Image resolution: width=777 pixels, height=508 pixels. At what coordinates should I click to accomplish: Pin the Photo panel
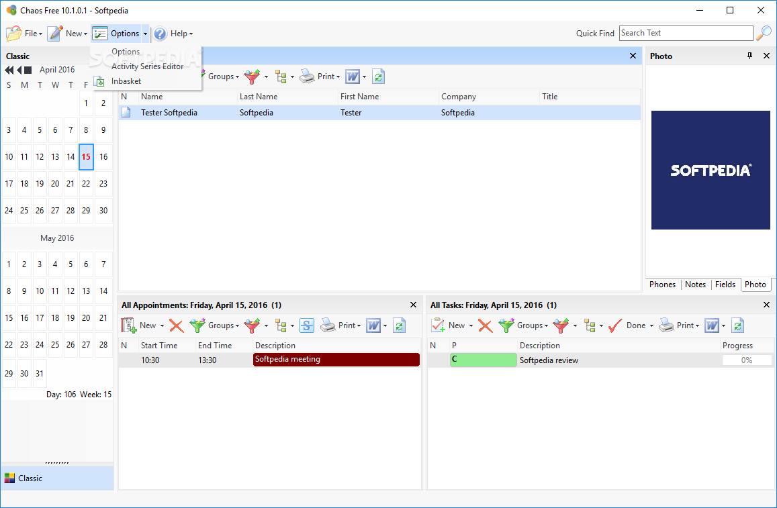749,56
